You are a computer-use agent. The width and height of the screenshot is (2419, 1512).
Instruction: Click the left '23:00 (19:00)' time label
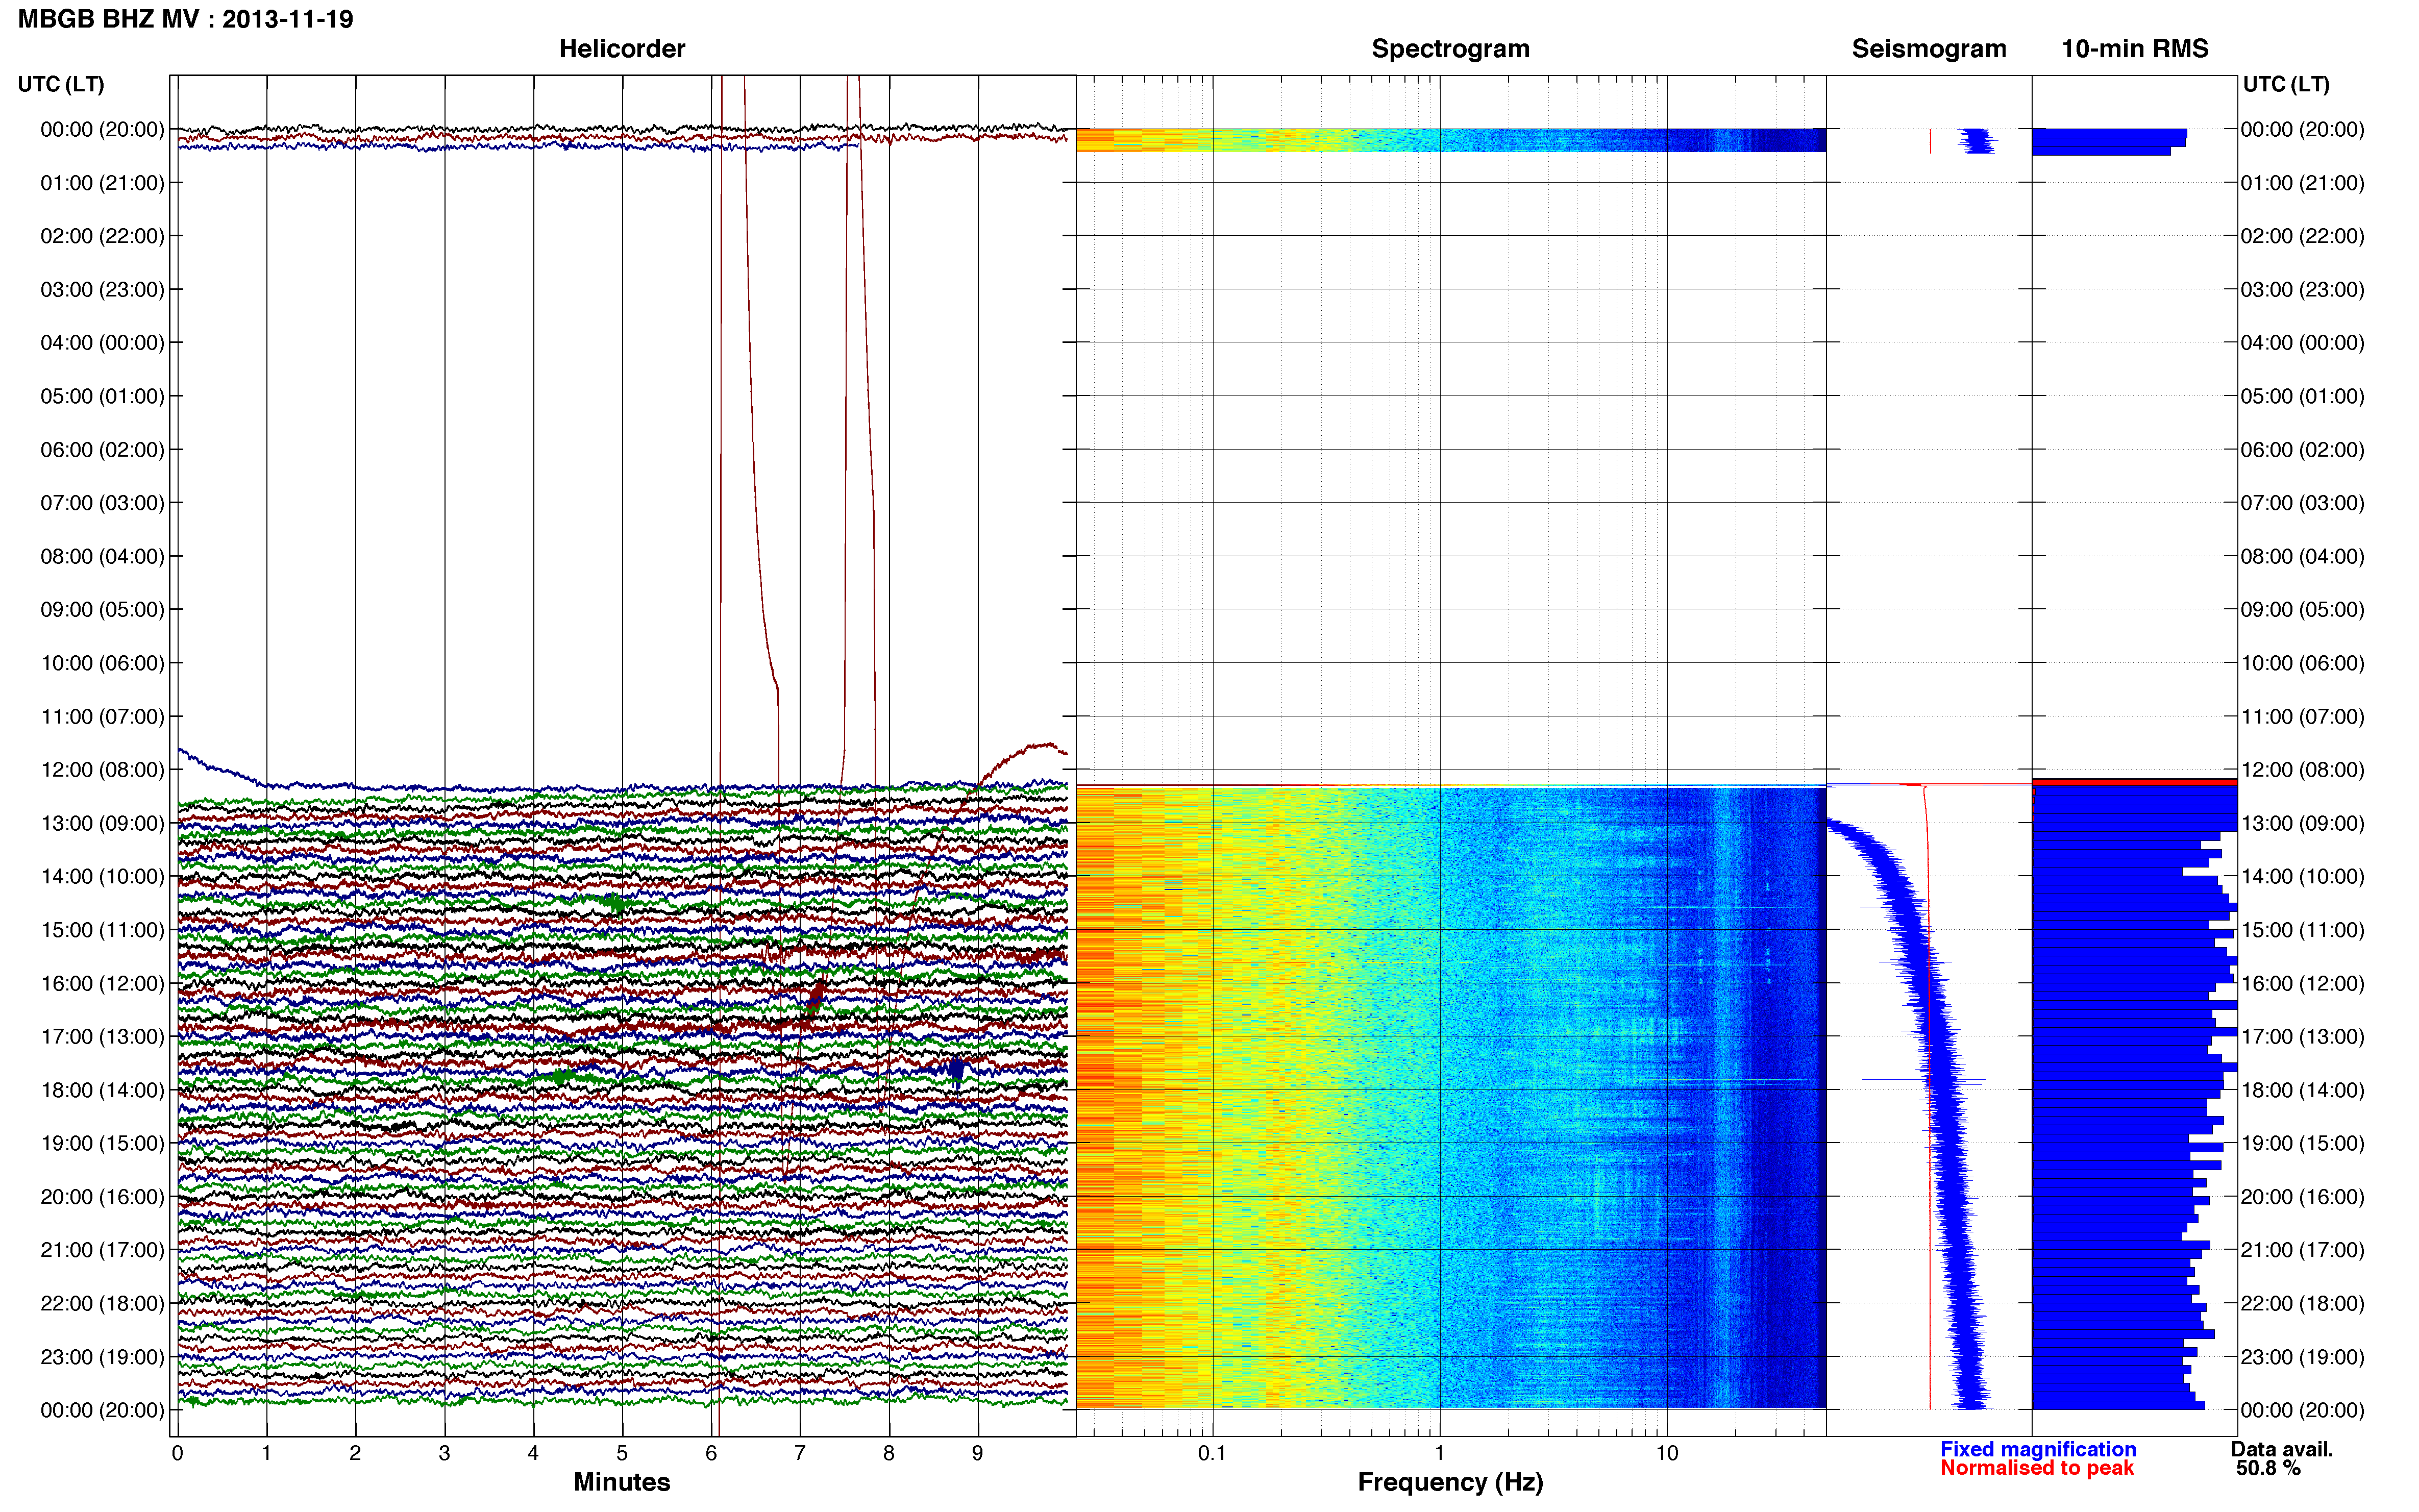point(102,1357)
